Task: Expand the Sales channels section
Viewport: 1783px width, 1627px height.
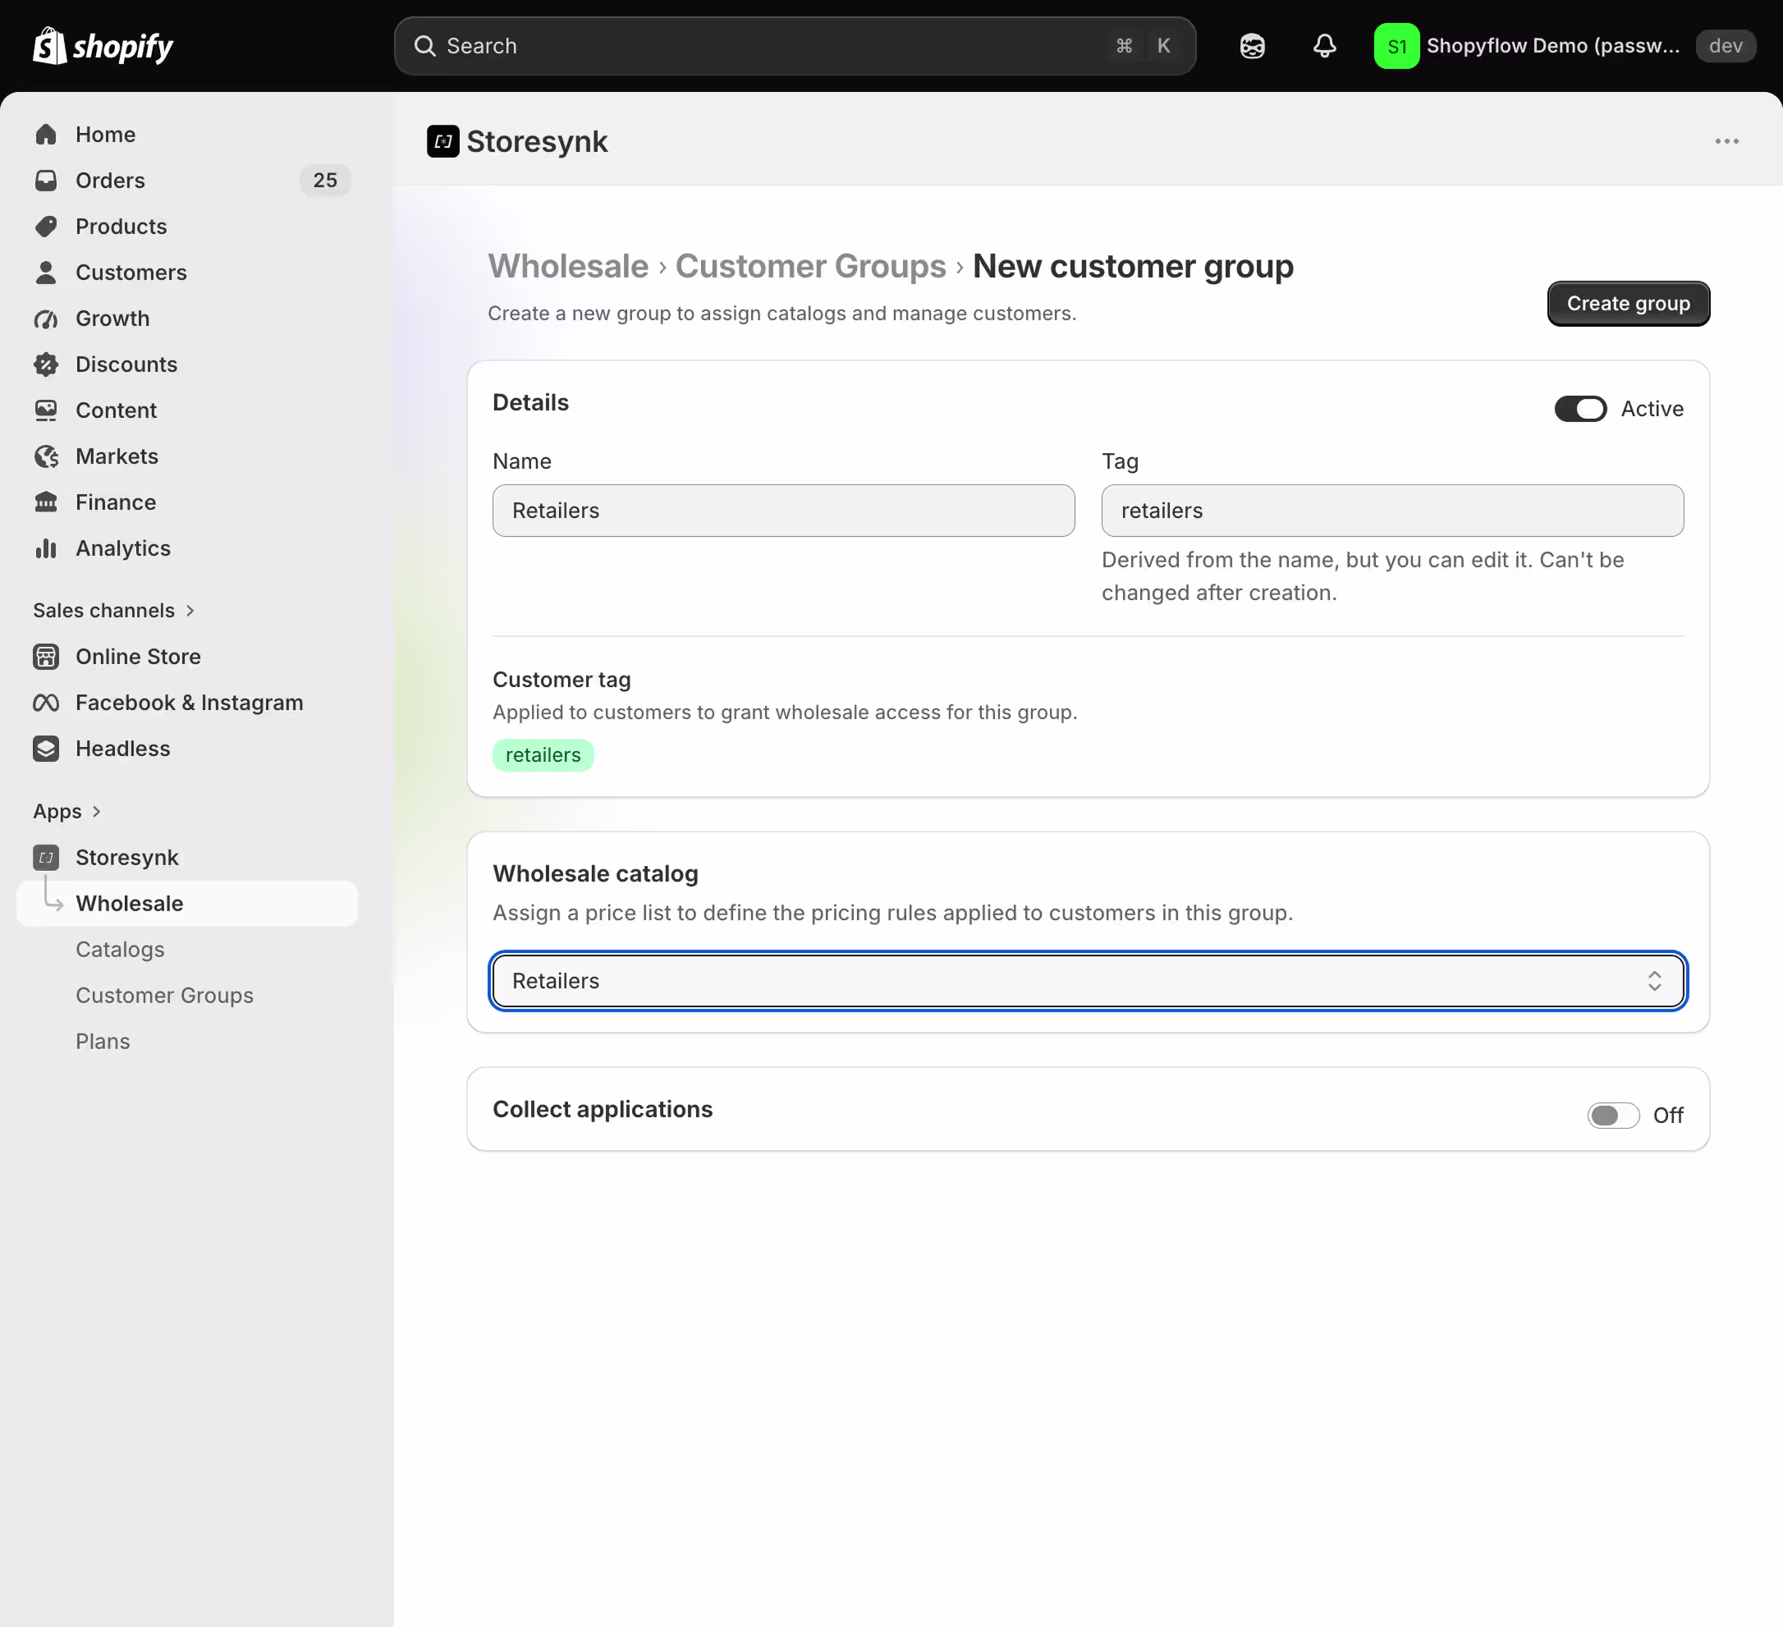Action: pyautogui.click(x=113, y=611)
